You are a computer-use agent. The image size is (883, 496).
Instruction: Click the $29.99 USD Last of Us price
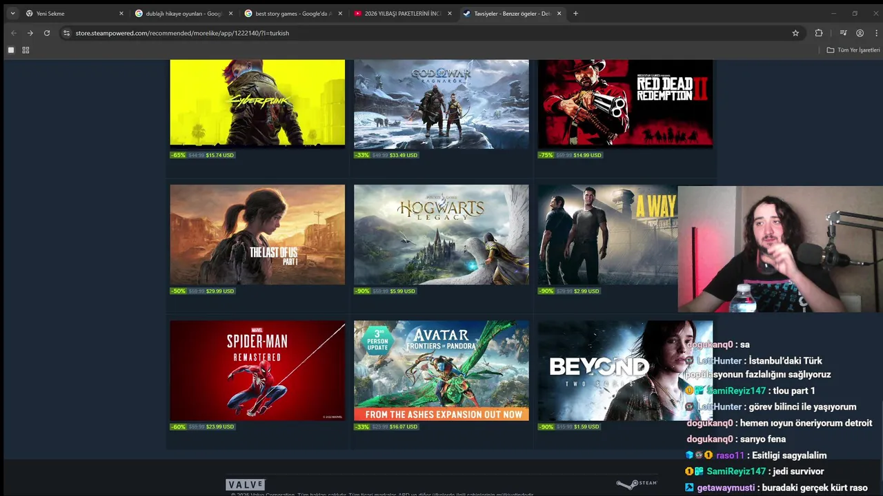tap(220, 291)
